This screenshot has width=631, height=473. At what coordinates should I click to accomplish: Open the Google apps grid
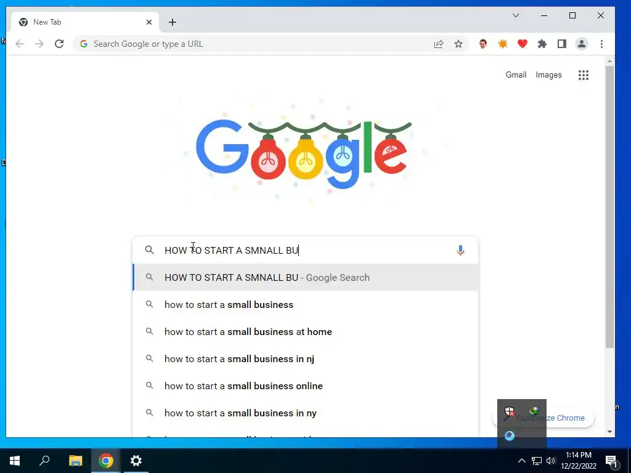click(584, 75)
